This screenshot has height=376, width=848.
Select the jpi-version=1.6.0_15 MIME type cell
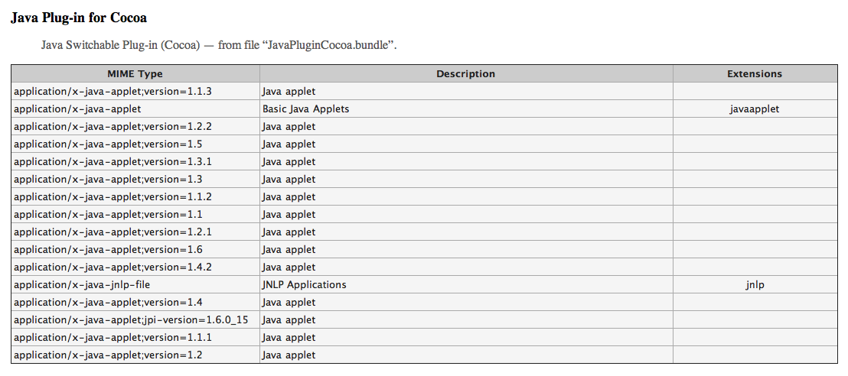coord(135,319)
